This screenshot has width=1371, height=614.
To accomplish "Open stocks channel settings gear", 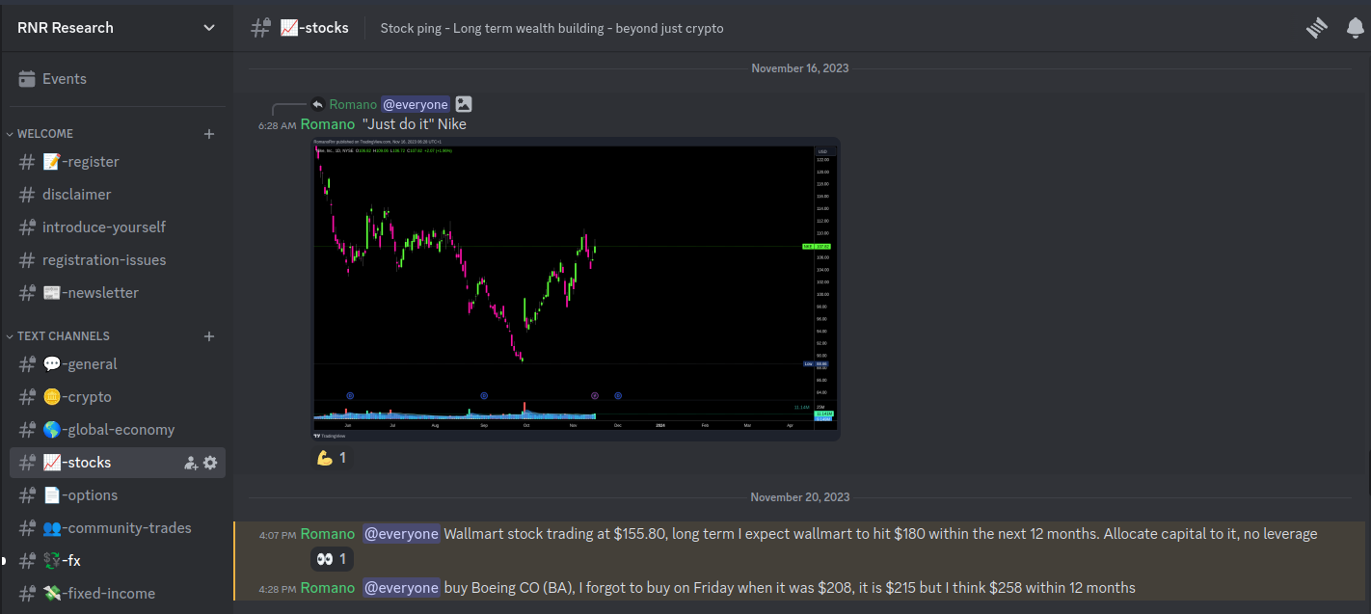I will tap(210, 463).
